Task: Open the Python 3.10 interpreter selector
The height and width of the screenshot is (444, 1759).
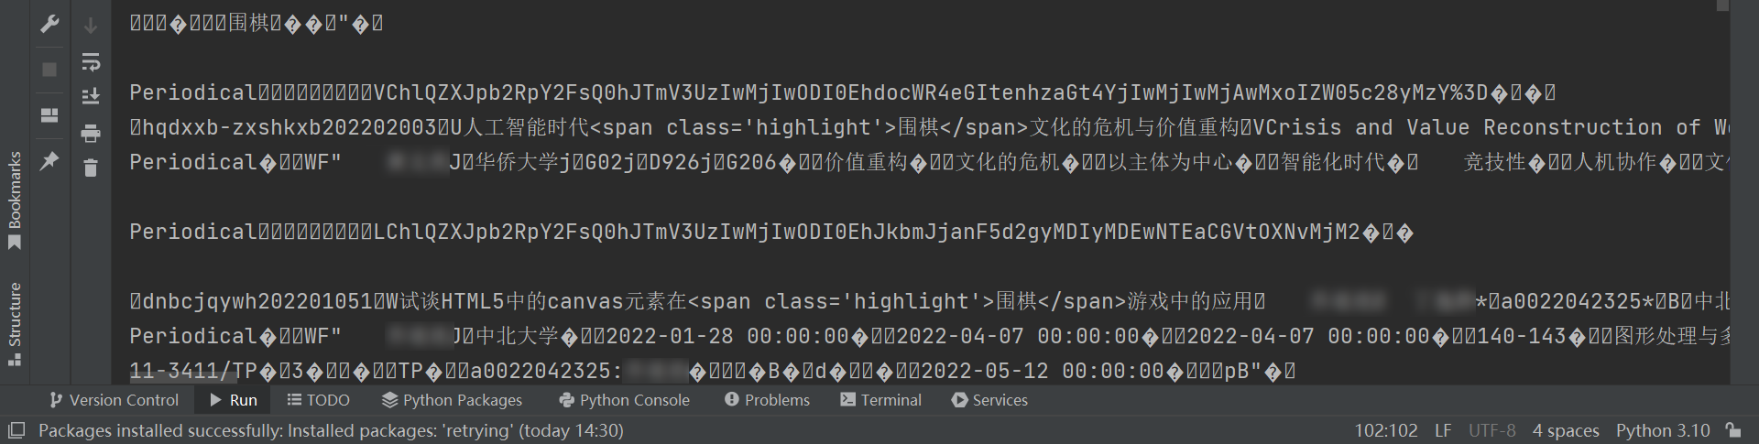Action: (1662, 430)
